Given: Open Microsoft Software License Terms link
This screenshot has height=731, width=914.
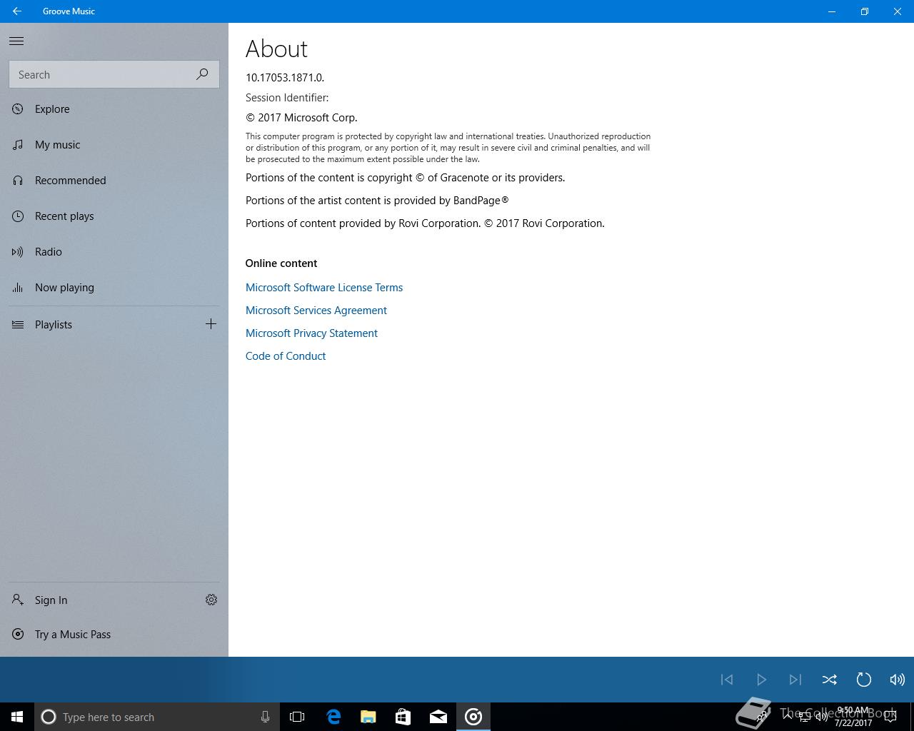Looking at the screenshot, I should click(x=324, y=288).
